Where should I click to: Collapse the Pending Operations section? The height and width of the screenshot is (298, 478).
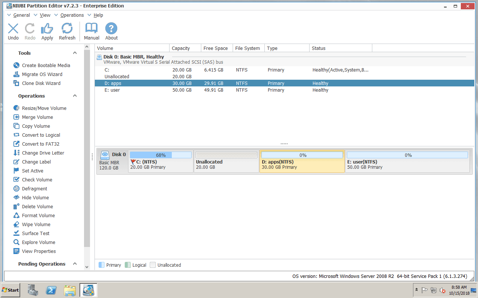75,264
